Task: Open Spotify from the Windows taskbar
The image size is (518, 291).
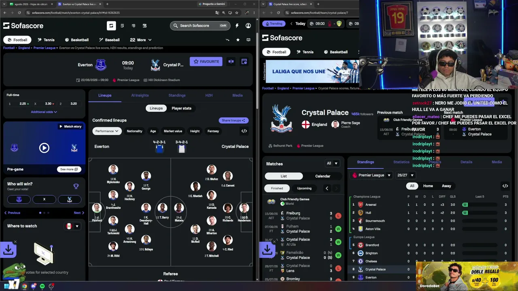Action: point(42,286)
